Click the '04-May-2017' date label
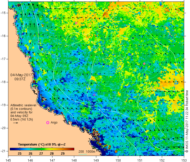 pyautogui.click(x=21, y=75)
